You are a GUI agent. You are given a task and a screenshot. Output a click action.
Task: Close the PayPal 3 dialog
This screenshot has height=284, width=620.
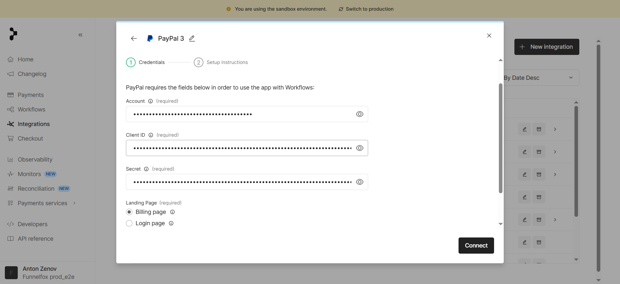pyautogui.click(x=489, y=36)
